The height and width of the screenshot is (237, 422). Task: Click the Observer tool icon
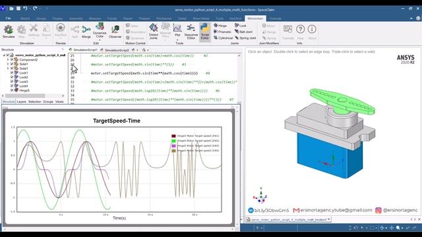click(x=115, y=29)
